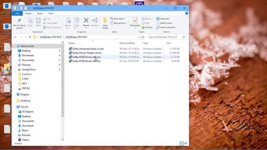Viewport: 267px width, 150px height.
Task: Open Videos under This PC
Action: click(x=25, y=140)
